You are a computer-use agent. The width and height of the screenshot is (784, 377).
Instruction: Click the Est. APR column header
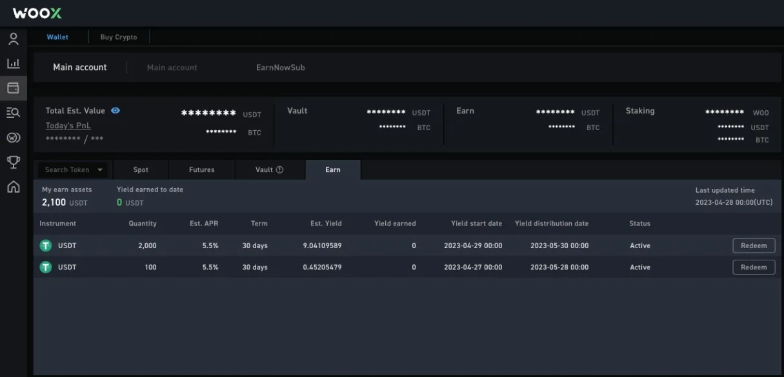coord(204,224)
